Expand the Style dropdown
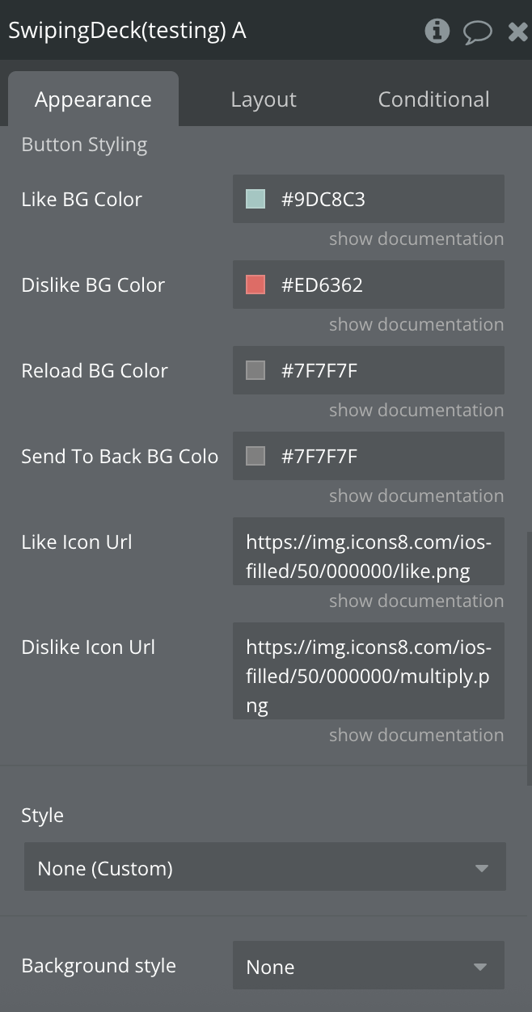Screen dimensions: 532x1012 coord(265,868)
